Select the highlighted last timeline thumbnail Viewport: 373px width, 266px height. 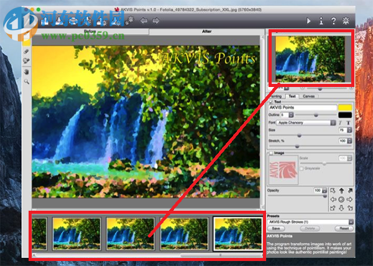[x=238, y=234]
